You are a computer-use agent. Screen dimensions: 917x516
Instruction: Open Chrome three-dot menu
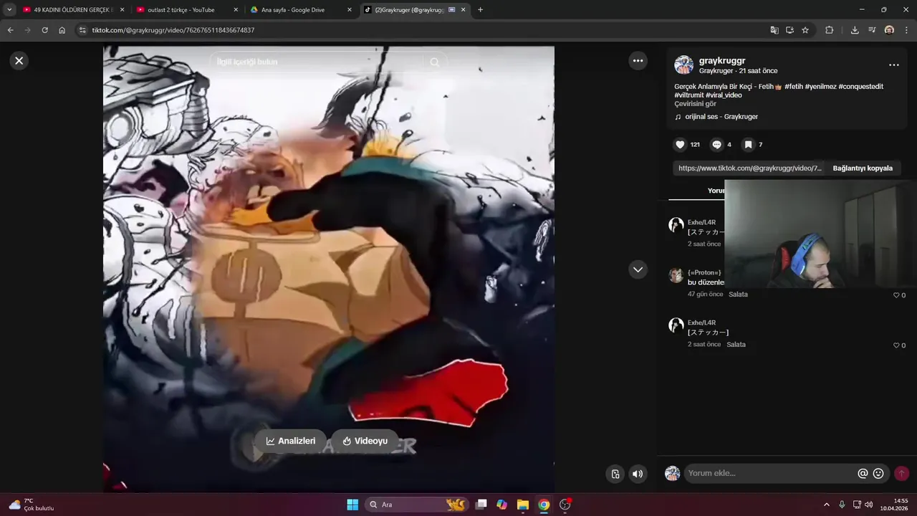tap(907, 30)
